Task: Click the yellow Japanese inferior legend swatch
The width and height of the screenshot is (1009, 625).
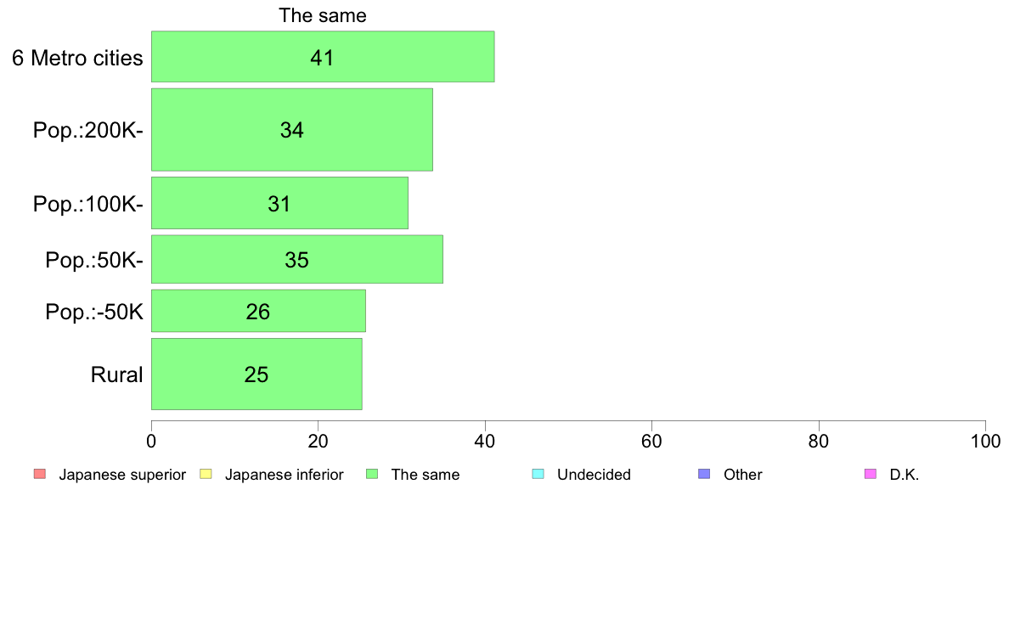Action: click(206, 475)
